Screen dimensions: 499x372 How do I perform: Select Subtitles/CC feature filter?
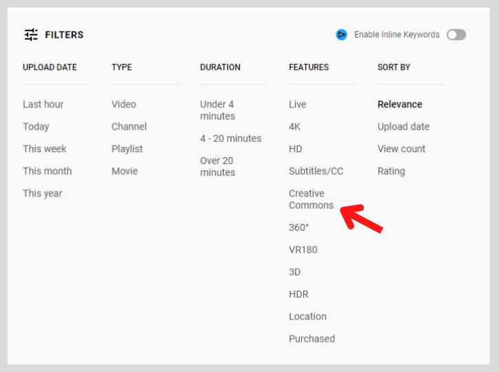(x=316, y=171)
